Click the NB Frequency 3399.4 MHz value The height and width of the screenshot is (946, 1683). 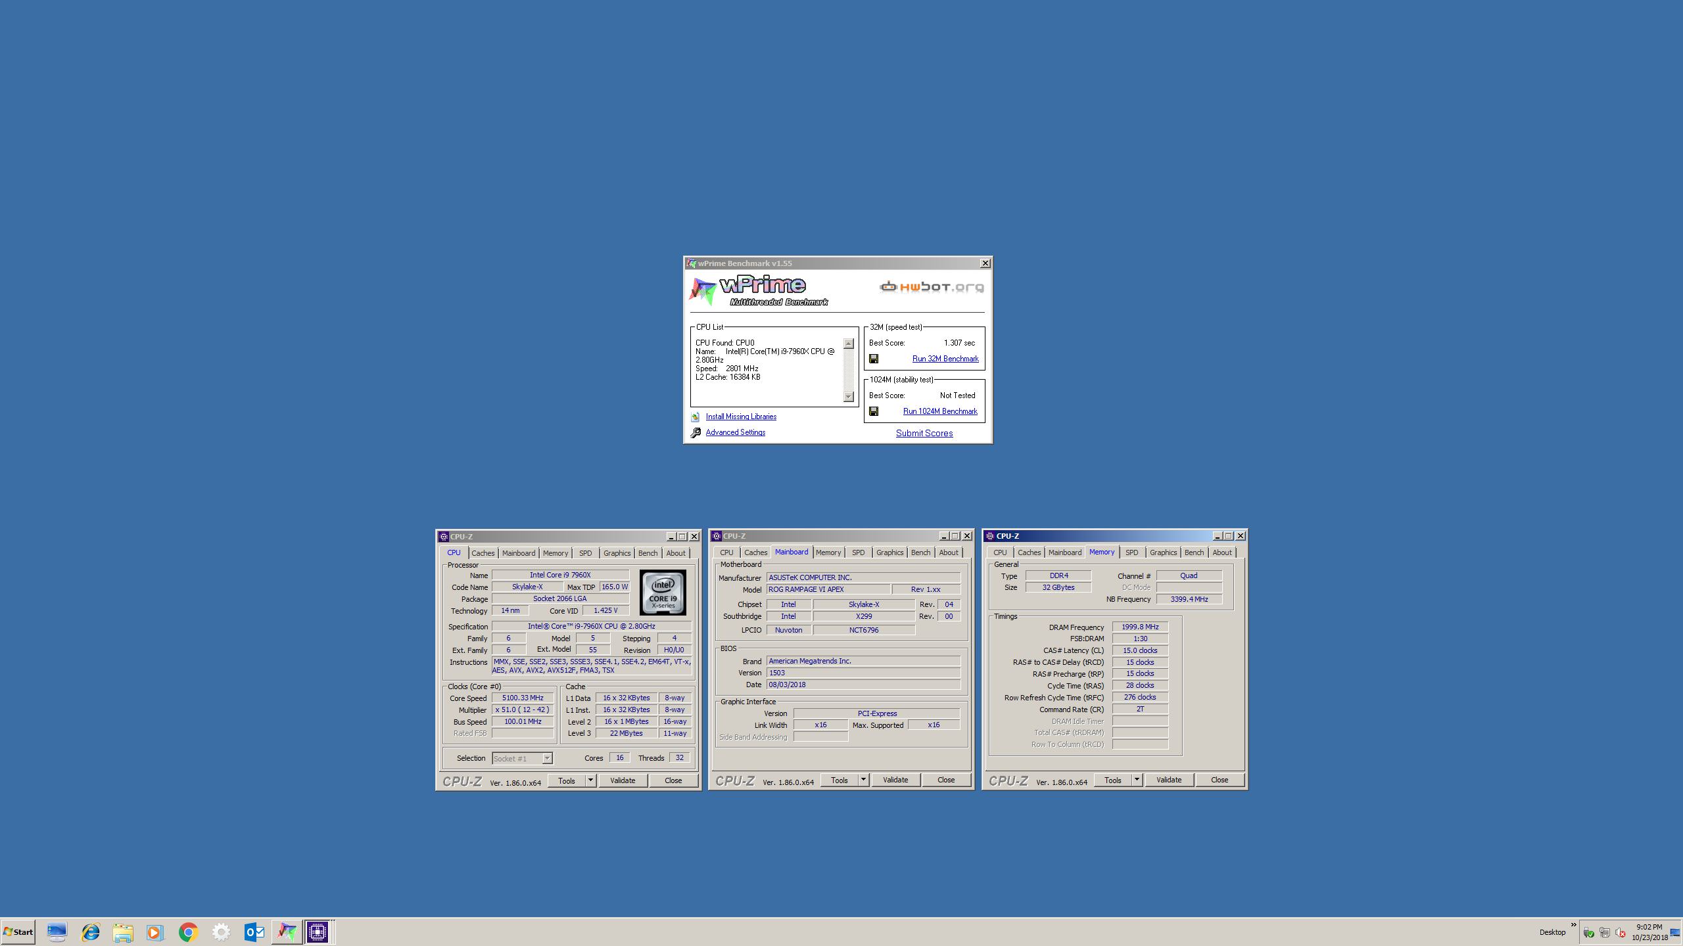pos(1189,599)
